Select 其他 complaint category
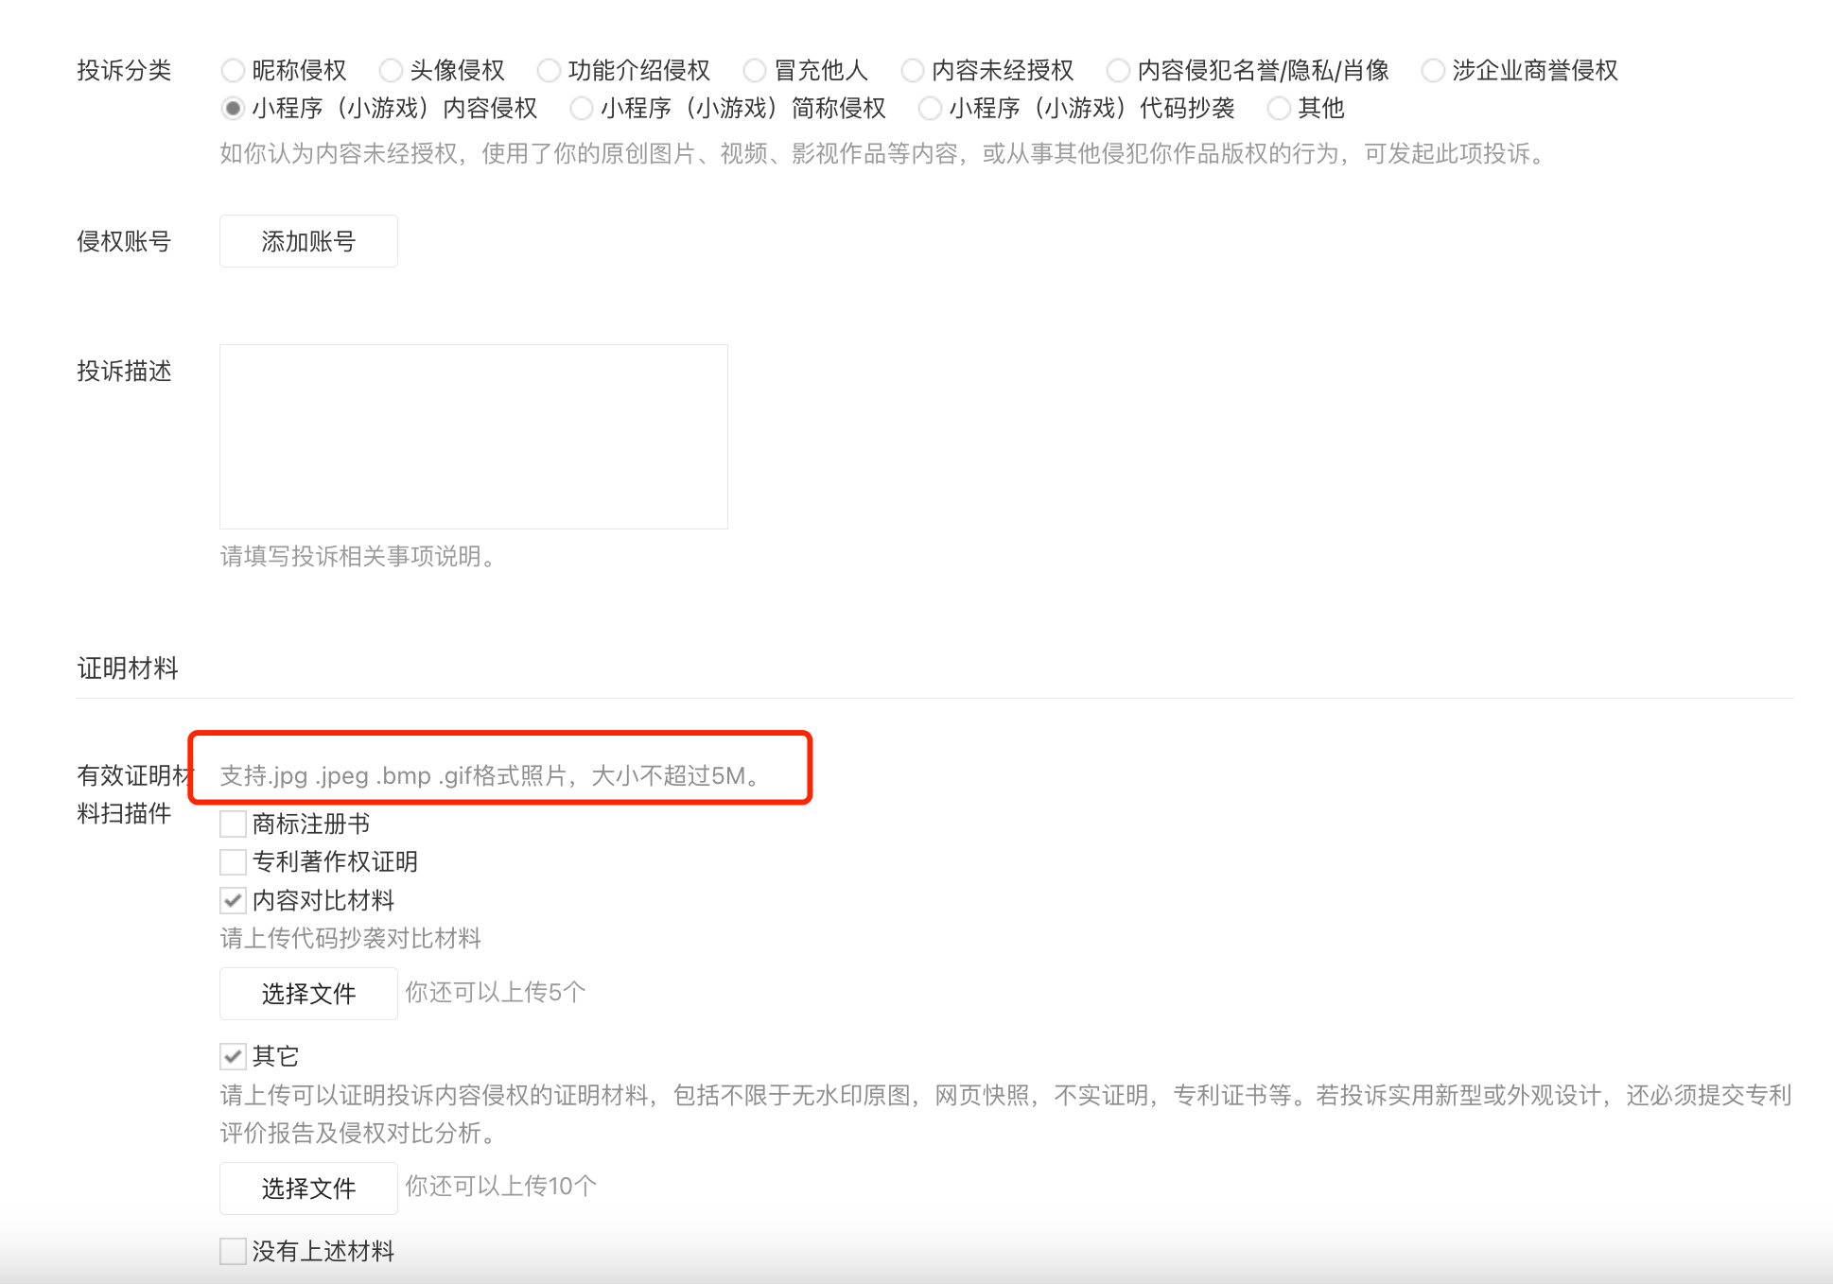1833x1284 pixels. 1279,109
